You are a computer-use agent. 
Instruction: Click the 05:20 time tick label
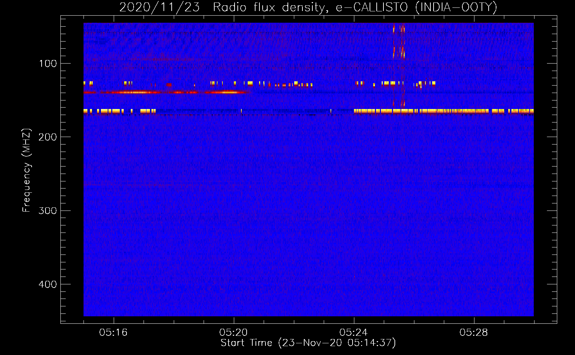pyautogui.click(x=233, y=333)
